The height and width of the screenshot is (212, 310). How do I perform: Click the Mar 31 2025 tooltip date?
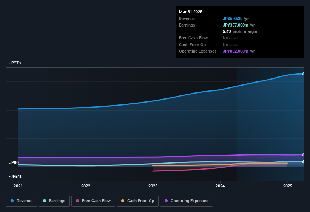coord(191,12)
